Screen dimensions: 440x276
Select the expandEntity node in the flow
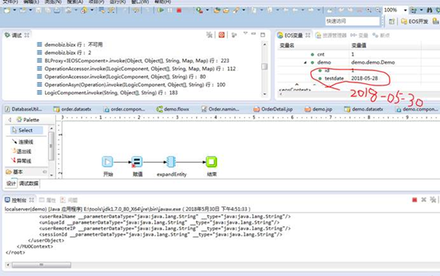171,162
